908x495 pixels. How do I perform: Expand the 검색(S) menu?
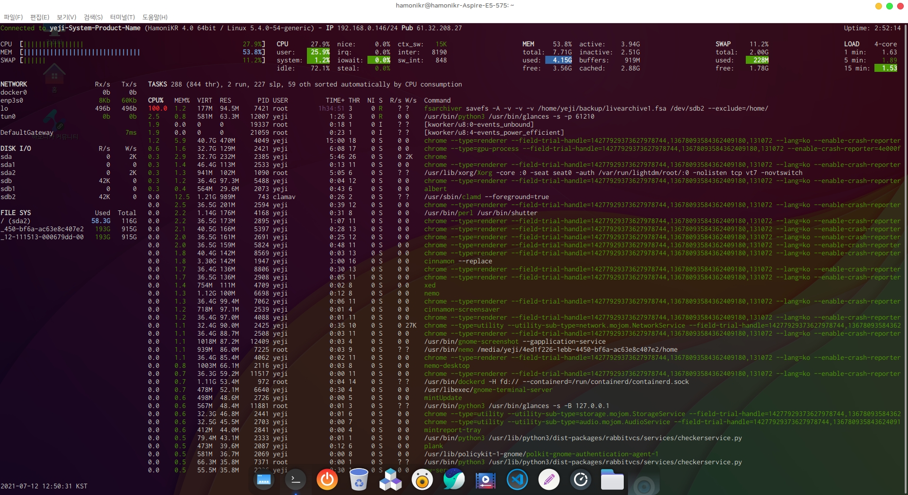pyautogui.click(x=93, y=17)
